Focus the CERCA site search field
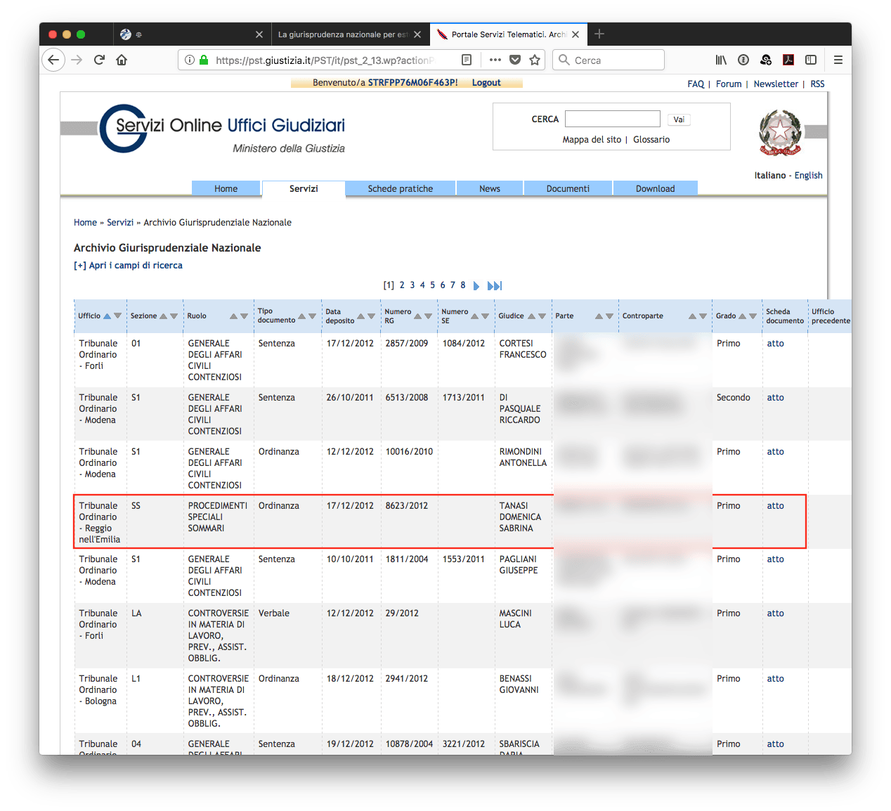This screenshot has width=891, height=811. coord(613,119)
